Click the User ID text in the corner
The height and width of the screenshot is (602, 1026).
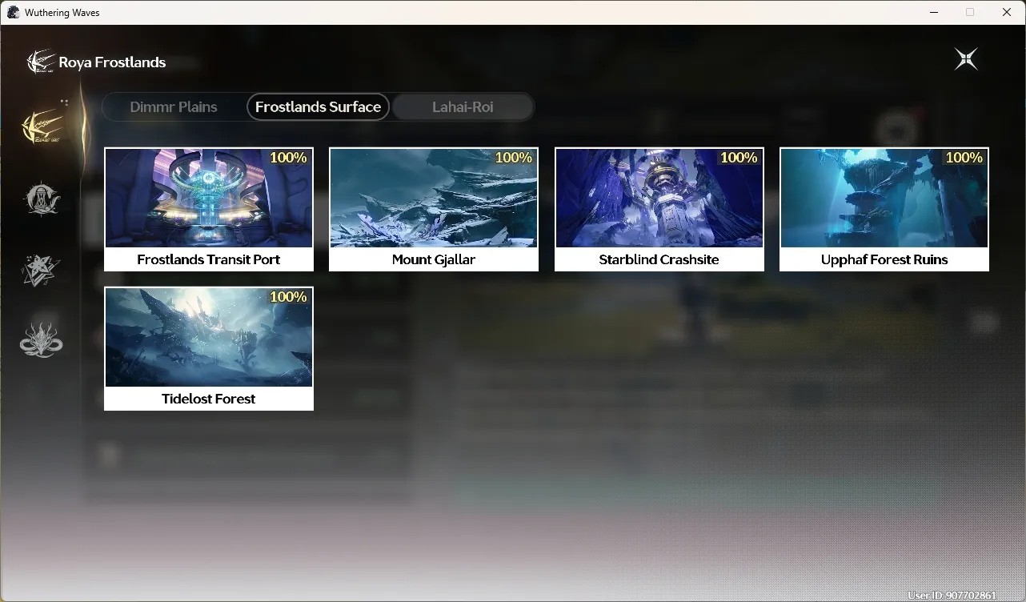click(x=952, y=596)
